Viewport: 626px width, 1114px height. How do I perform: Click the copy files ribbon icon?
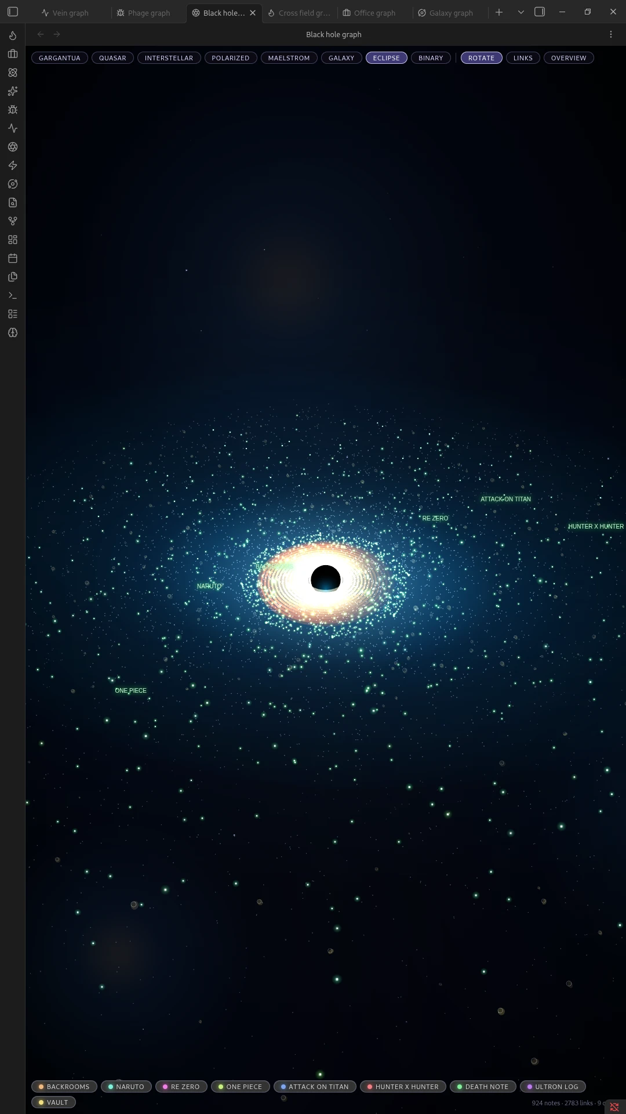(x=13, y=277)
